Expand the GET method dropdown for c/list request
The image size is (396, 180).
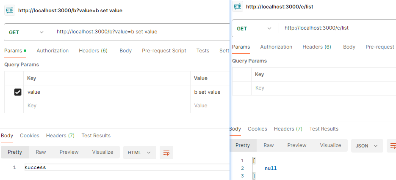(254, 28)
